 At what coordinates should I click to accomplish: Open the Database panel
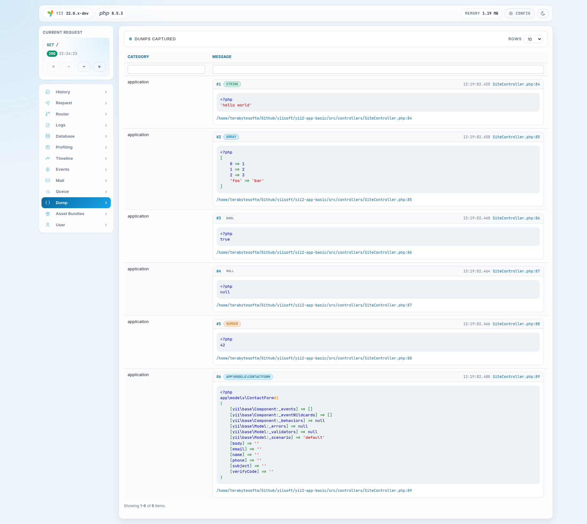(x=76, y=136)
